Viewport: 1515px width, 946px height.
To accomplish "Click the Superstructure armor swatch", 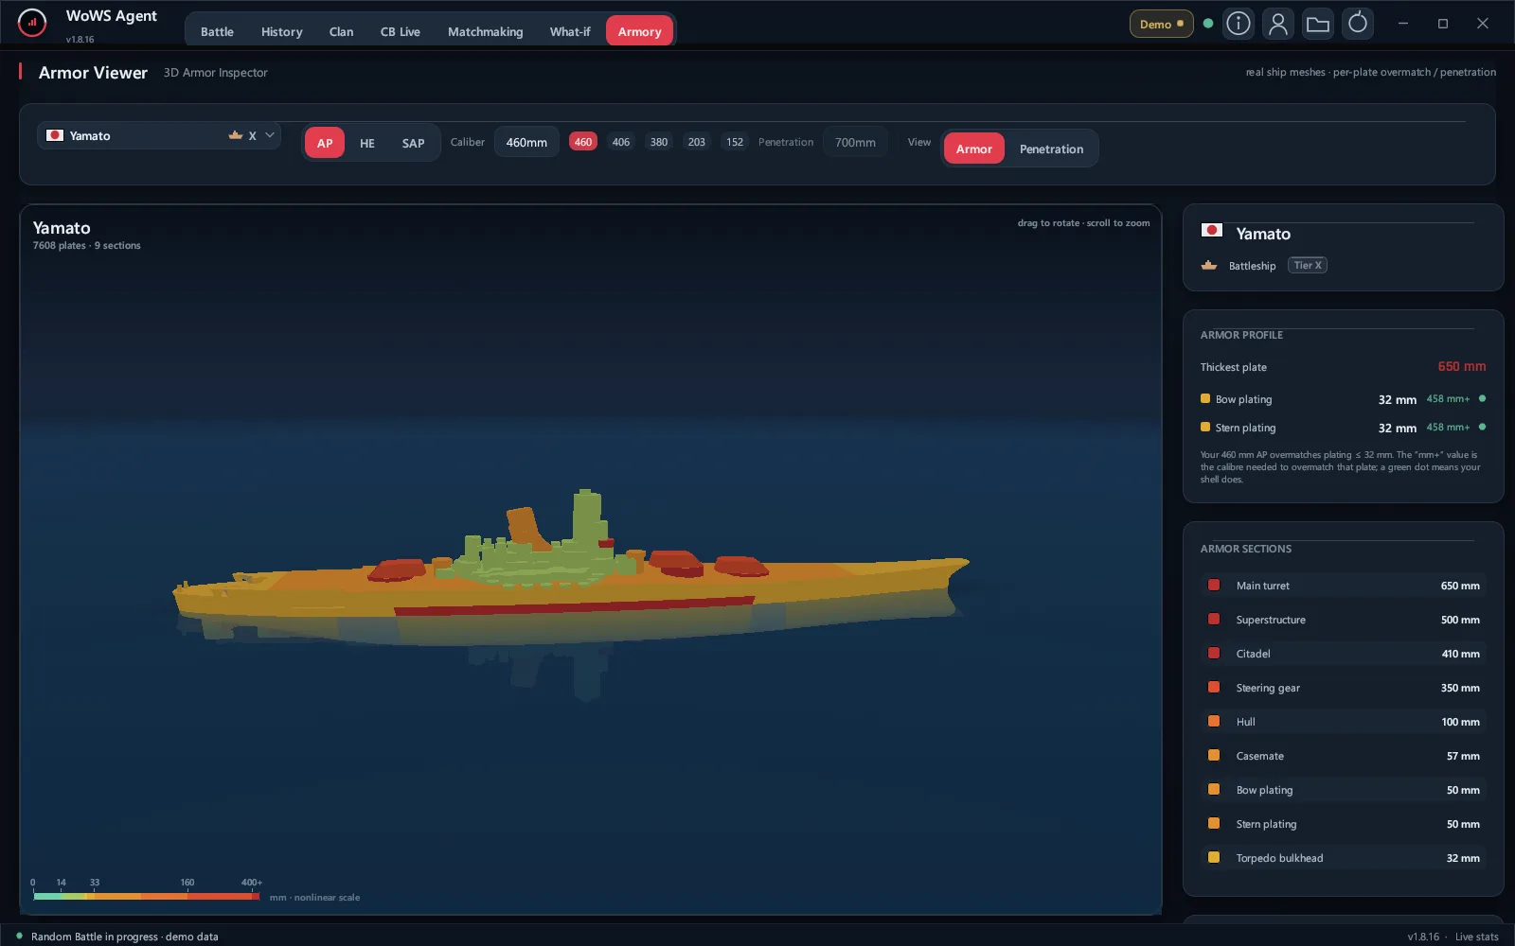I will click(1214, 620).
